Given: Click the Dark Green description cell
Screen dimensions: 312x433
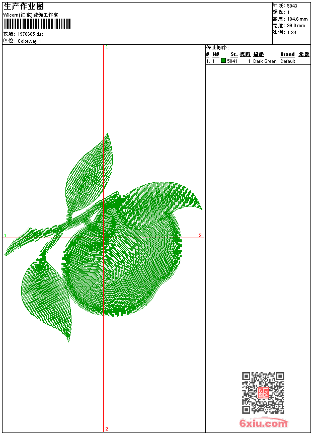Looking at the screenshot, I should [x=265, y=61].
